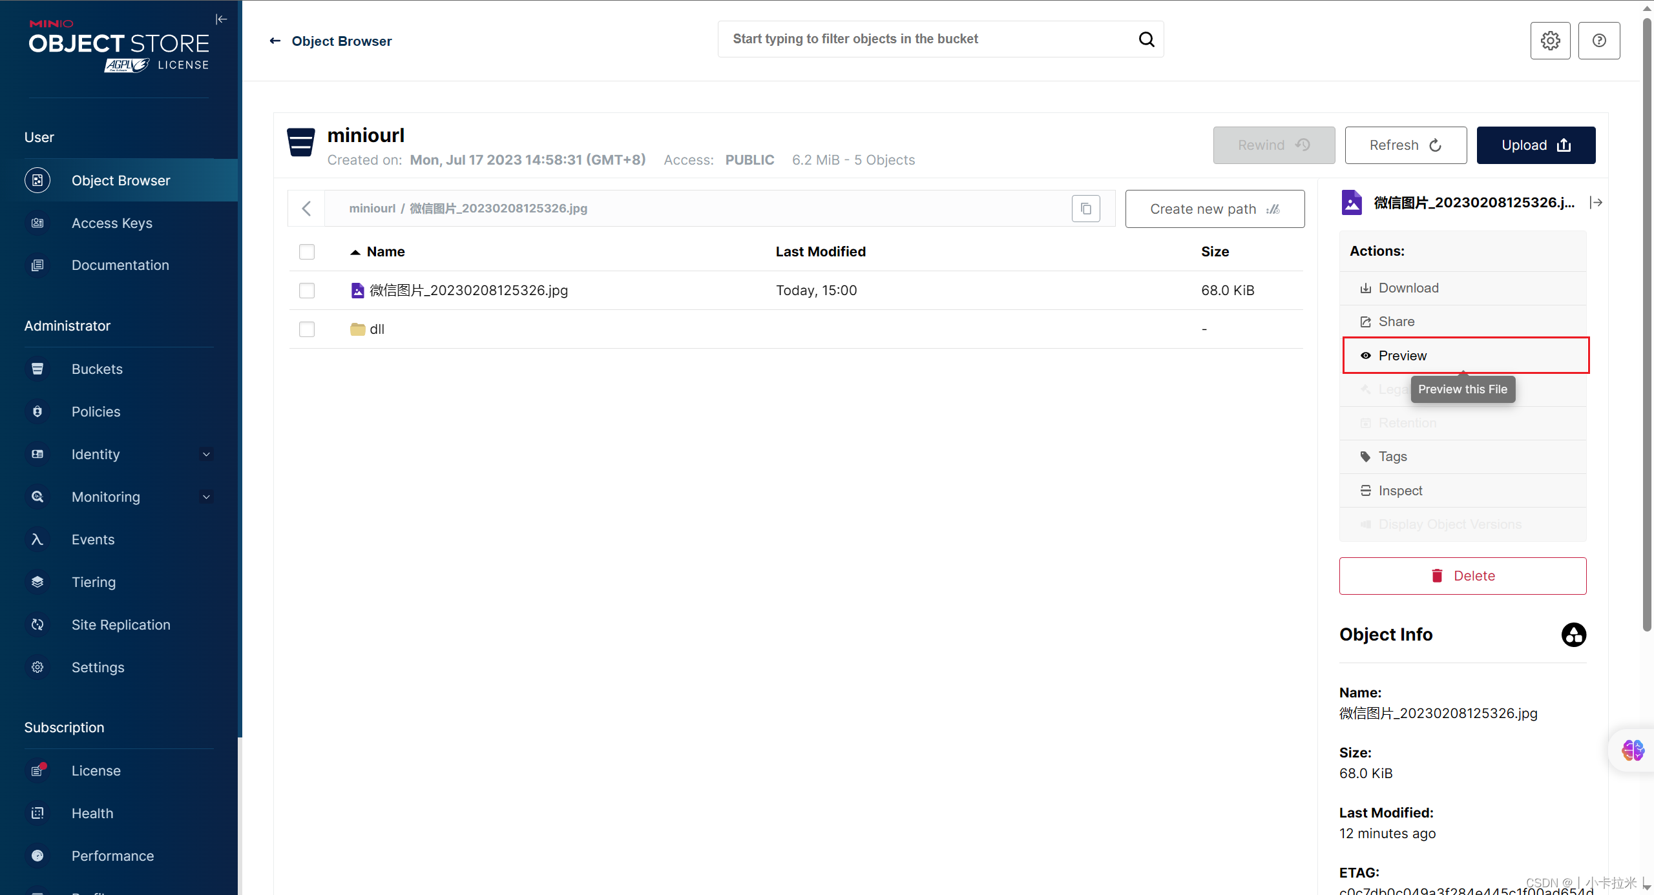Sort objects by Name column arrow
Viewport: 1654px width, 895px height.
coord(355,252)
